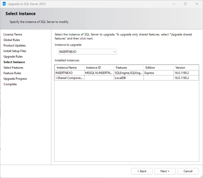Cancel the upgrade wizard
Image resolution: width=203 pixels, height=178 pixels.
pos(188,171)
